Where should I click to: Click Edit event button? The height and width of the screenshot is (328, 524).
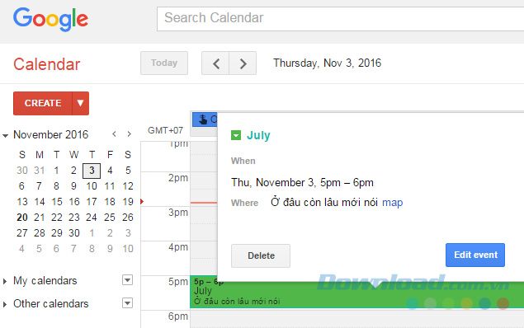pyautogui.click(x=475, y=255)
